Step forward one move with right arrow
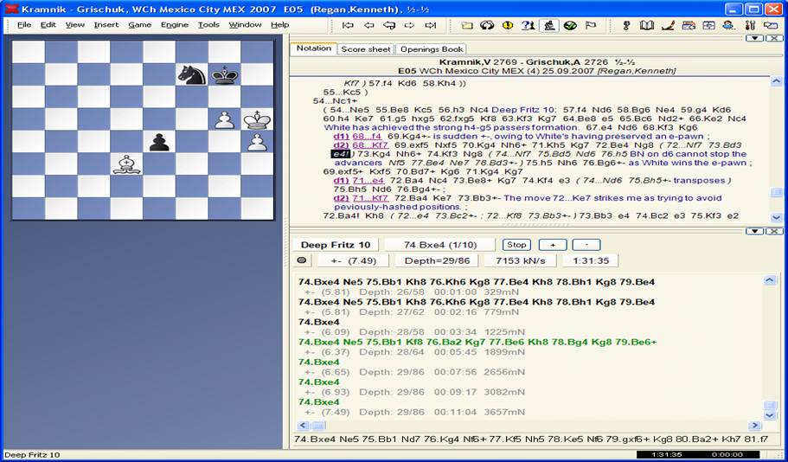Image resolution: width=788 pixels, height=462 pixels. [x=409, y=25]
